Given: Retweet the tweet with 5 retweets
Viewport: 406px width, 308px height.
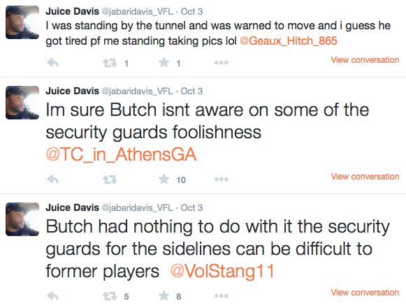Looking at the screenshot, I should pyautogui.click(x=110, y=296).
